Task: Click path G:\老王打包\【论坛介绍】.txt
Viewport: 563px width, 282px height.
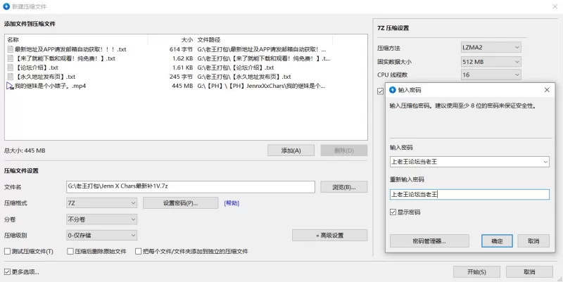Action: (x=236, y=68)
